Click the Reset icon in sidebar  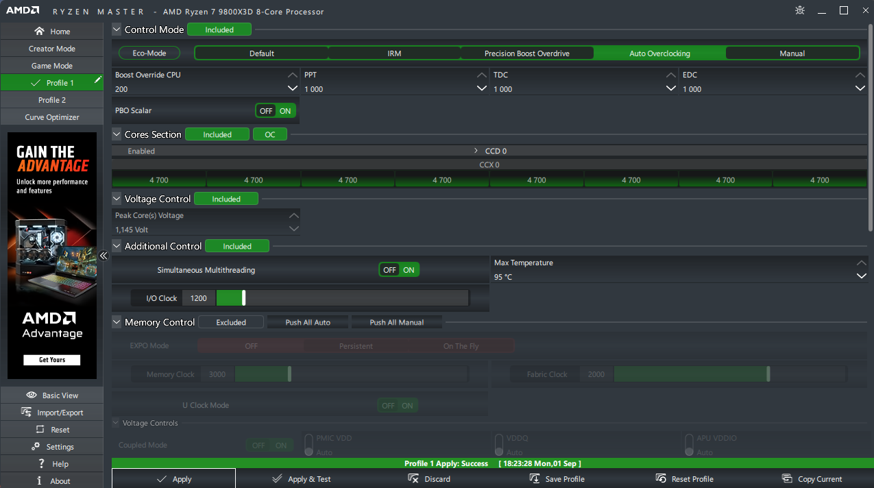click(x=40, y=430)
